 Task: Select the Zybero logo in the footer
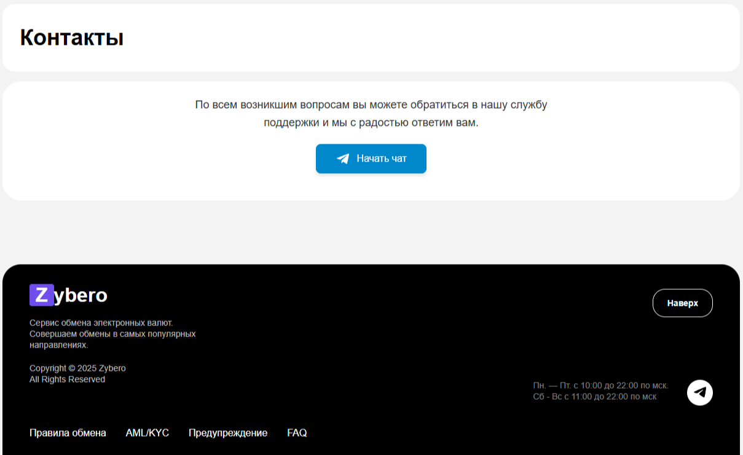click(68, 295)
